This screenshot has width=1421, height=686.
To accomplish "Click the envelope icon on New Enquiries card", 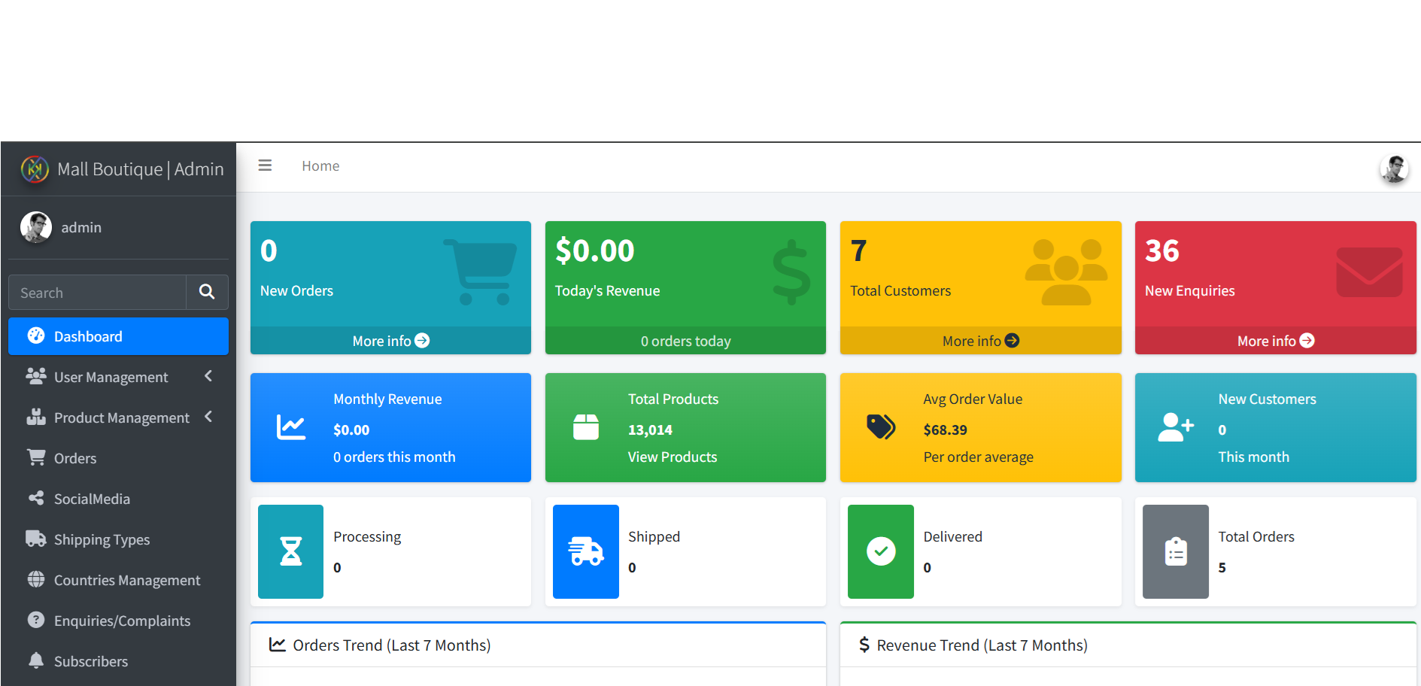I will click(1368, 271).
